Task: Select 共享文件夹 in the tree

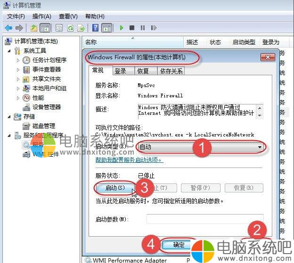Action: 47,79
